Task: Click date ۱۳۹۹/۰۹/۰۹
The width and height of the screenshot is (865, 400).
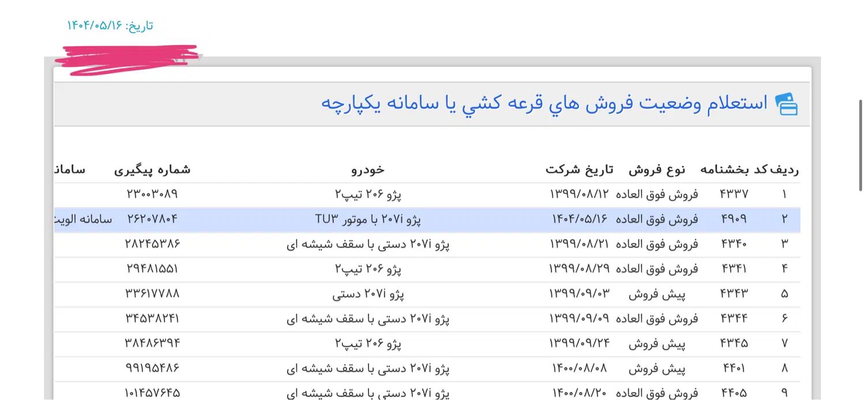Action: point(580,318)
